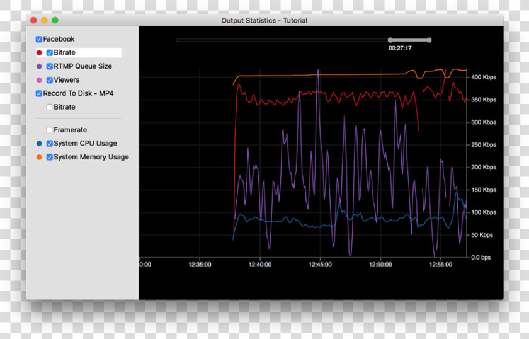Enable the Bitrate checkbox under Record To Disk

click(x=50, y=107)
